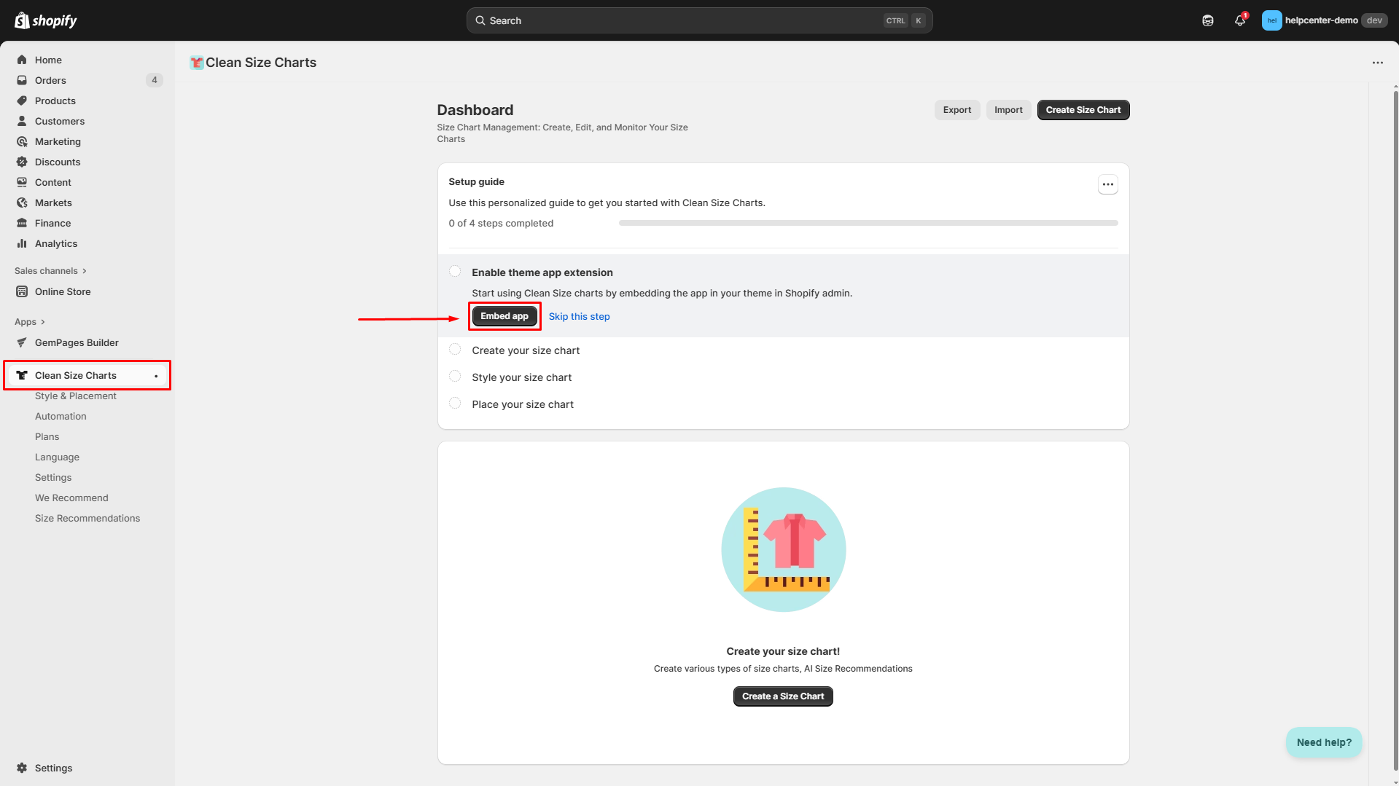Viewport: 1399px width, 786px height.
Task: Click the Settings gear icon
Action: (22, 768)
